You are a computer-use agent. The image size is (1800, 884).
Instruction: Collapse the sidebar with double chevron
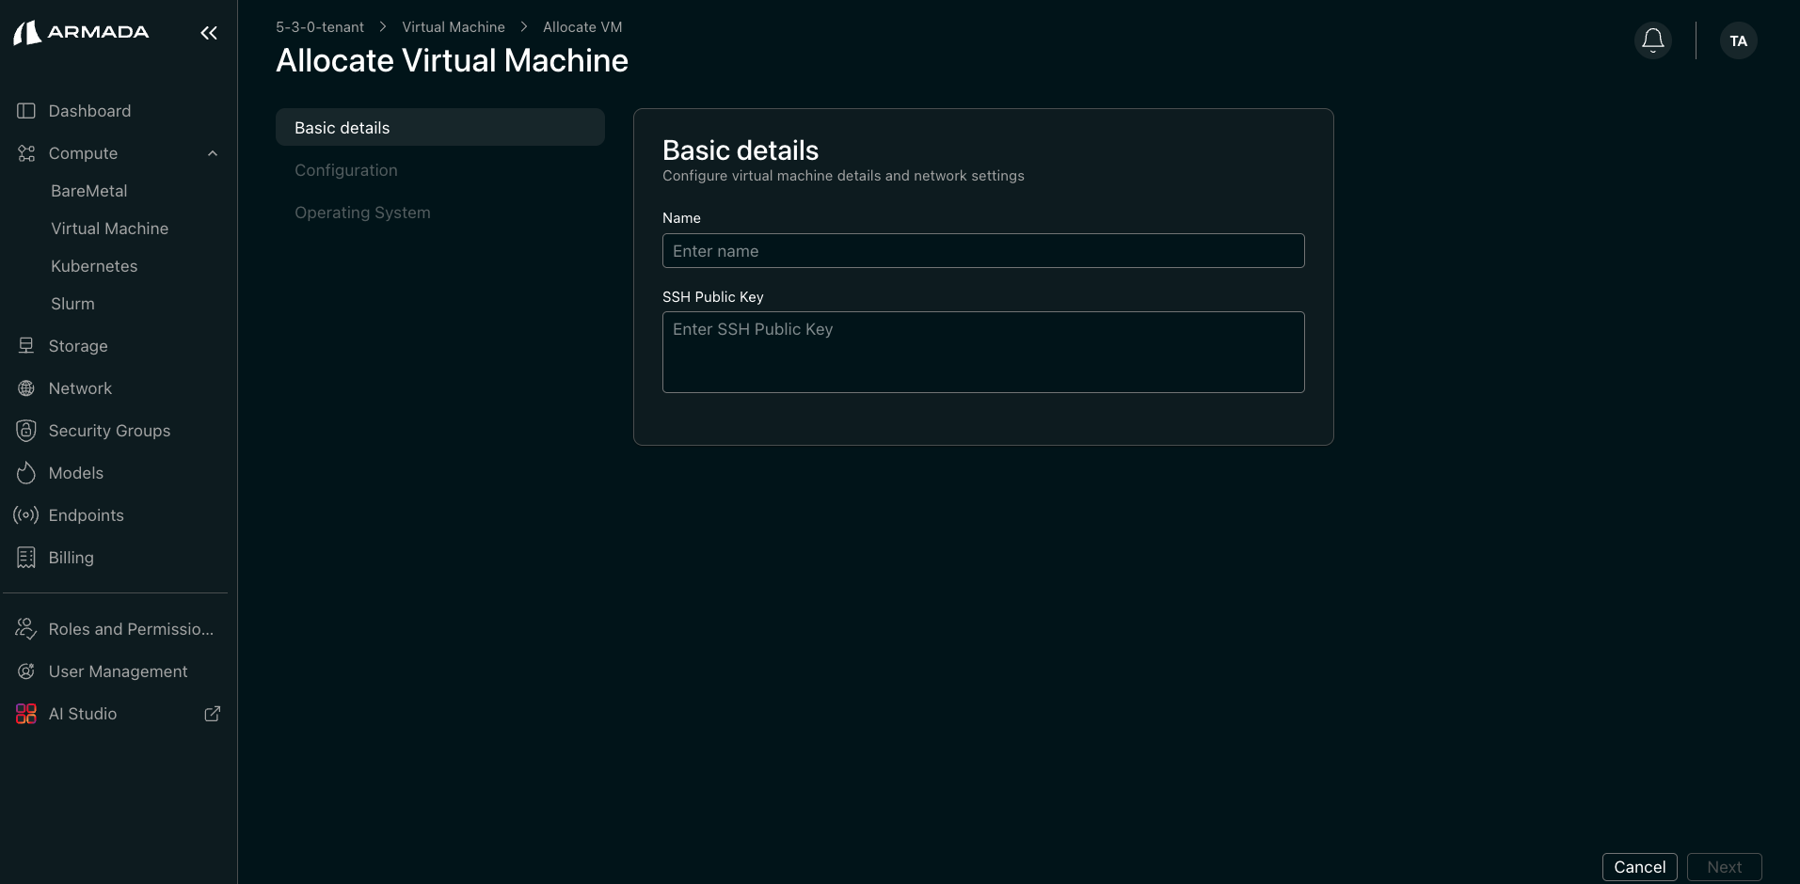click(x=208, y=33)
